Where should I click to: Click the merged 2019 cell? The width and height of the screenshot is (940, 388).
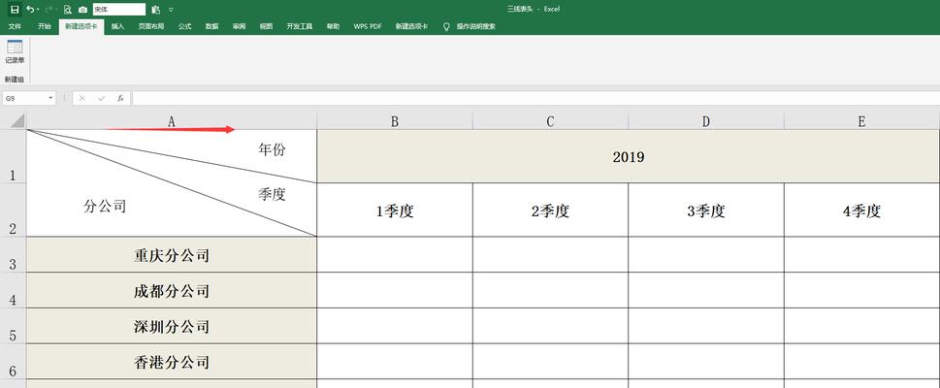coord(629,156)
